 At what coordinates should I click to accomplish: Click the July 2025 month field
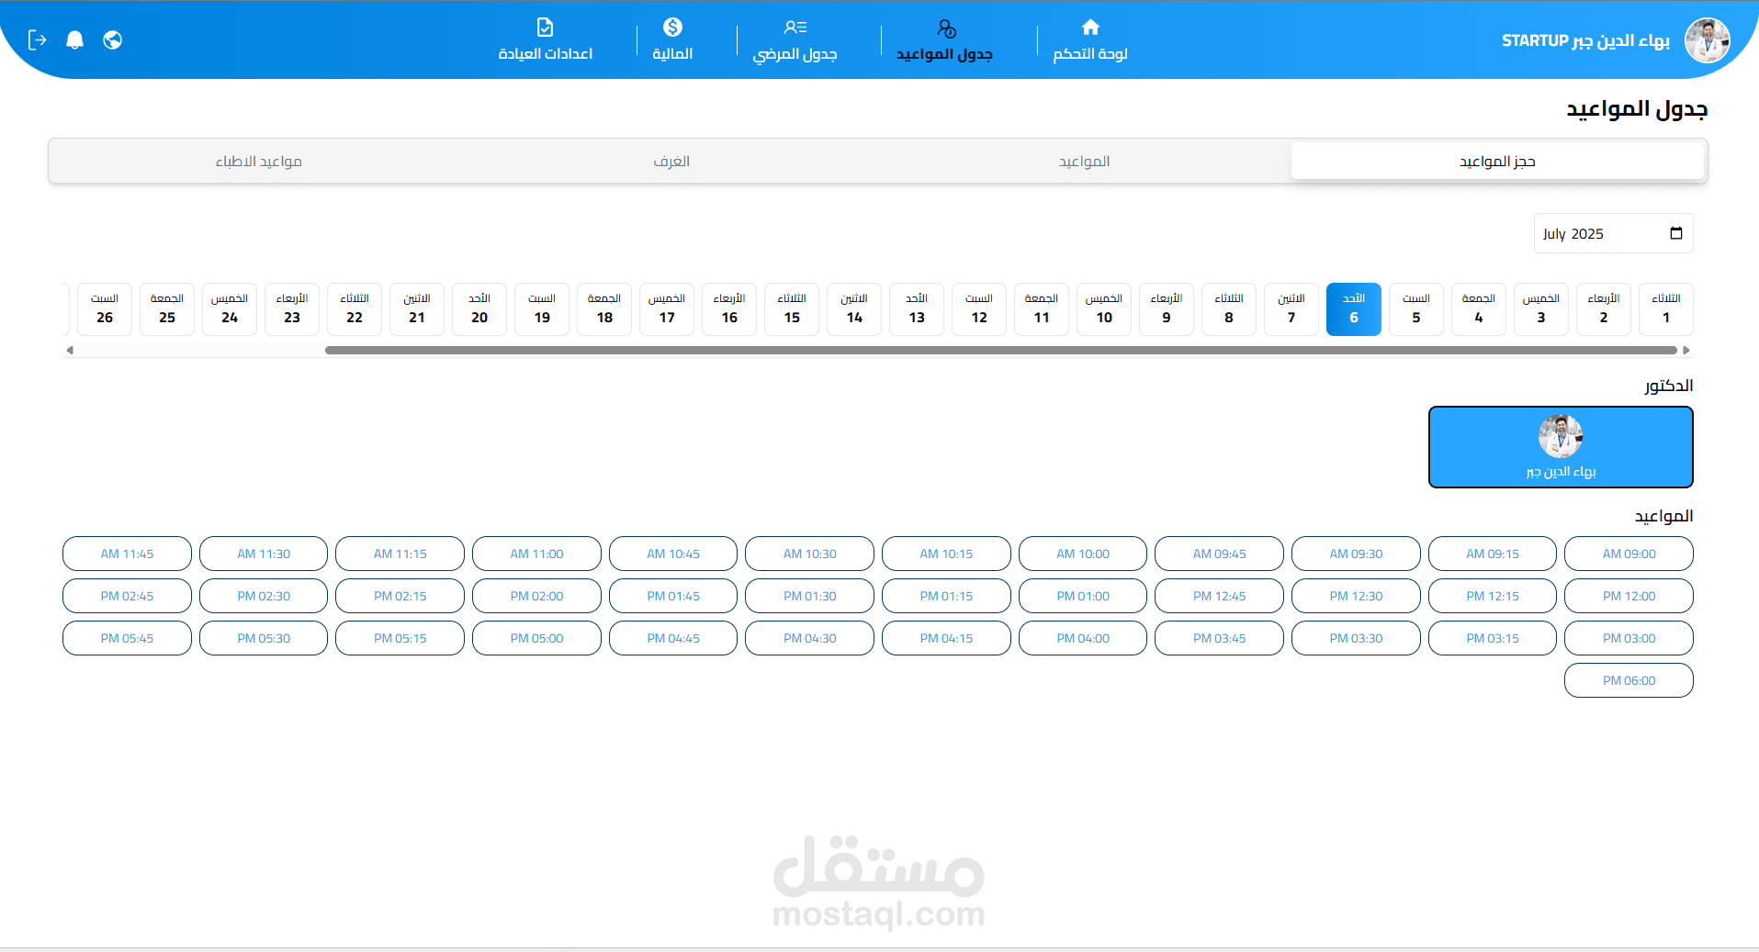click(x=1598, y=234)
